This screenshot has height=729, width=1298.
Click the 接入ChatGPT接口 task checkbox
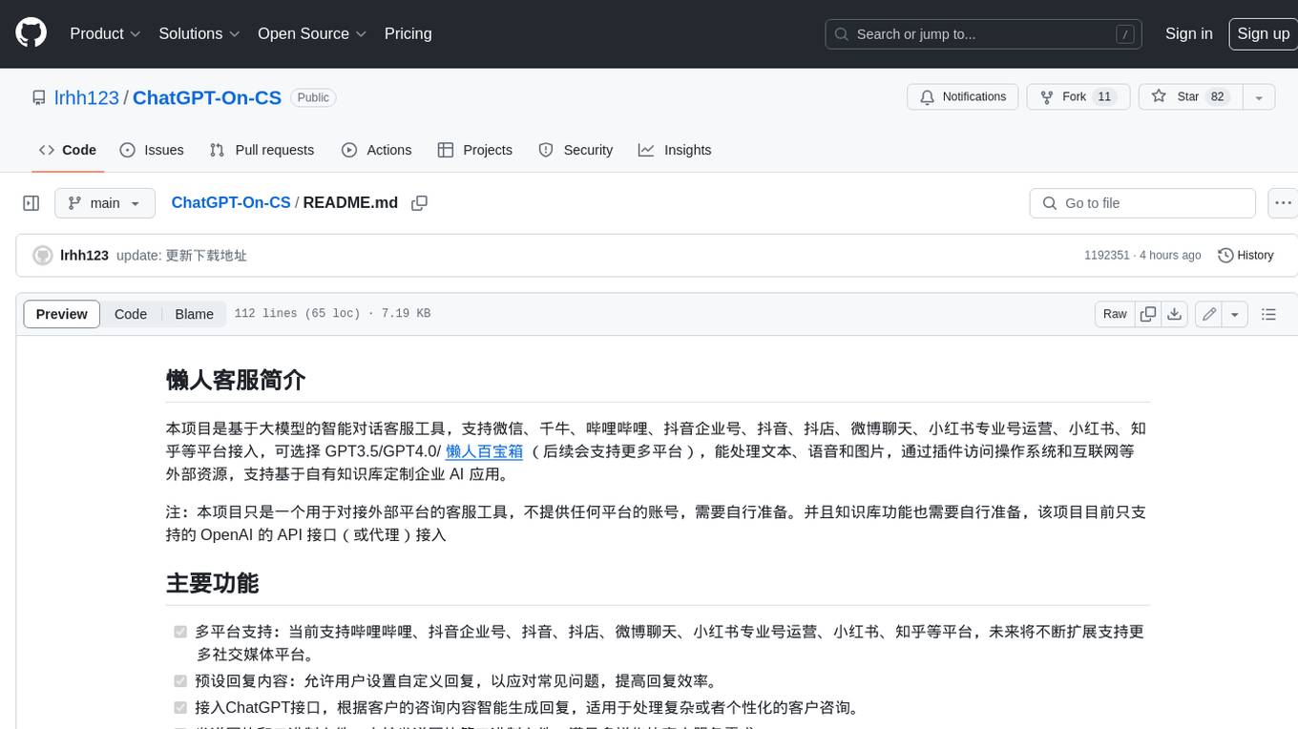click(180, 708)
